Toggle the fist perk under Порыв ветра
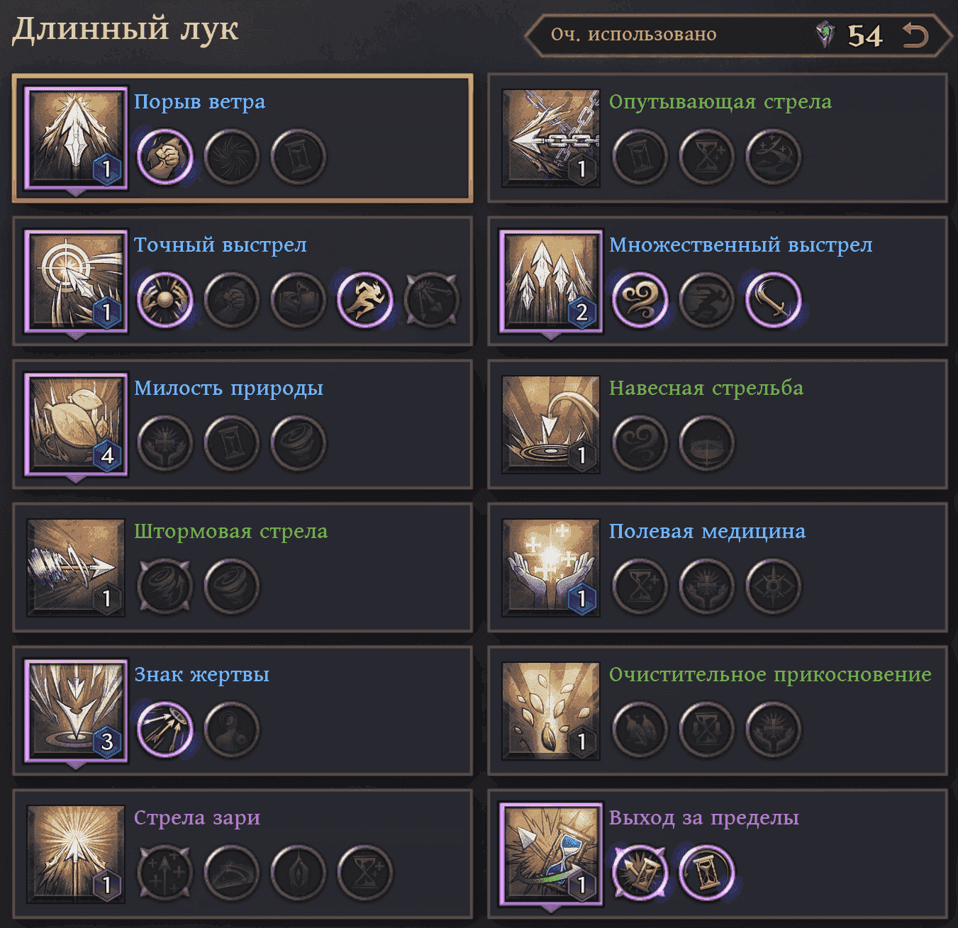Screen dimensions: 958x928 point(165,157)
